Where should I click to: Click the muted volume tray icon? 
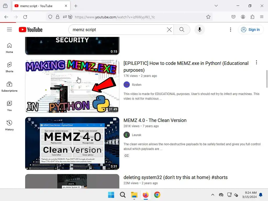(236, 195)
